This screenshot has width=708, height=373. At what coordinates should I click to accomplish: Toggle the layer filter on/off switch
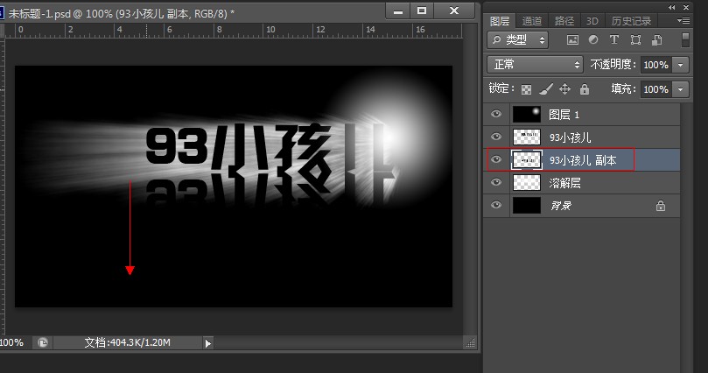683,40
